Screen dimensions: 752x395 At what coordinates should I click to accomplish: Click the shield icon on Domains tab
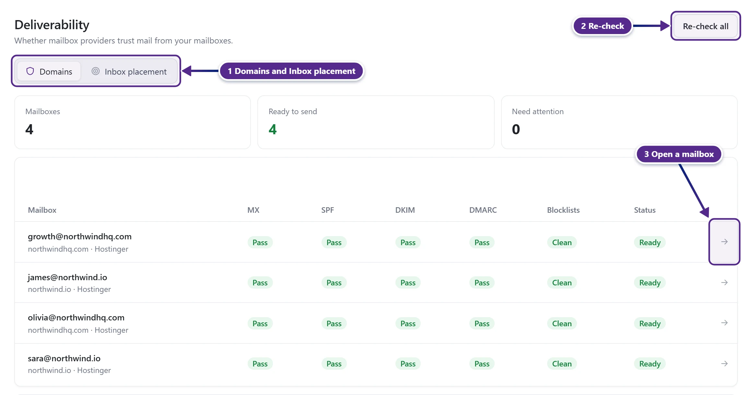click(x=30, y=71)
